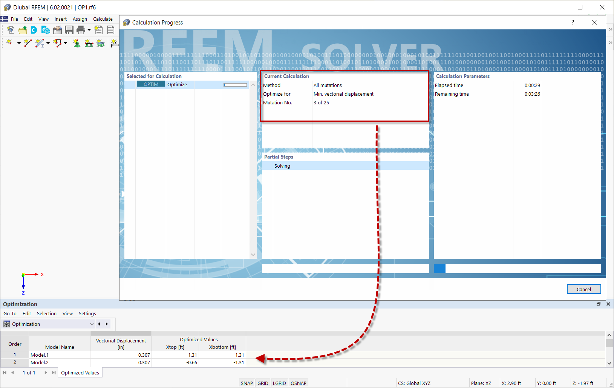Jump to the first table page

point(5,373)
